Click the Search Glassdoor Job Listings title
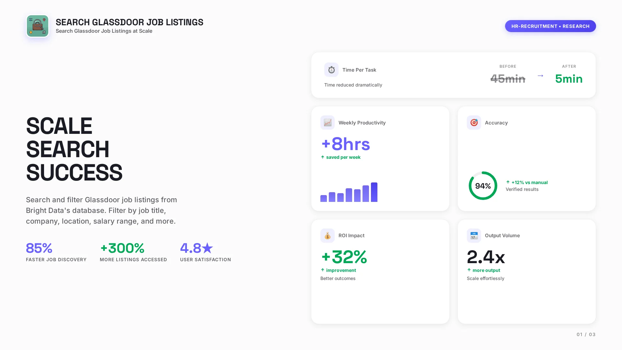 click(x=129, y=22)
